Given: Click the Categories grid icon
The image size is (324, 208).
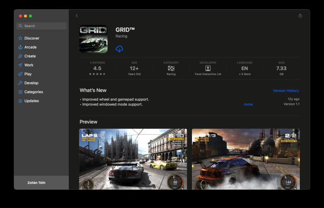Looking at the screenshot, I should (x=20, y=92).
